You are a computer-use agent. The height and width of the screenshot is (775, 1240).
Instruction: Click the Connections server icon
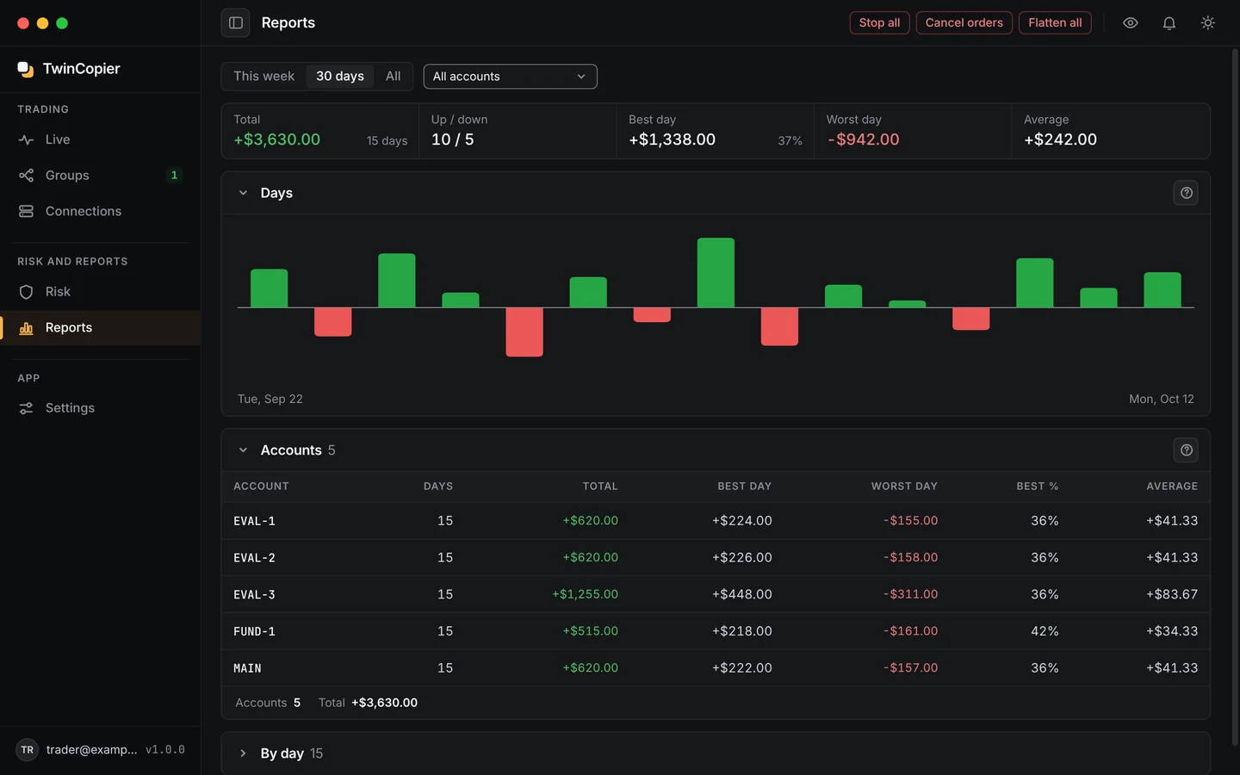pos(26,212)
